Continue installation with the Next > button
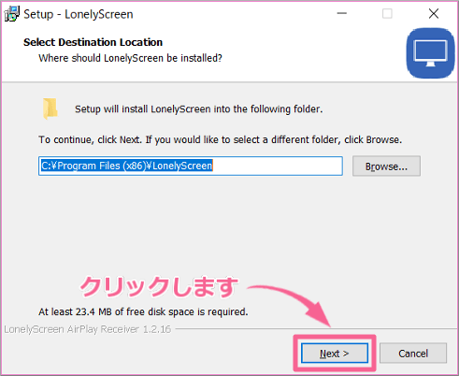 335,354
